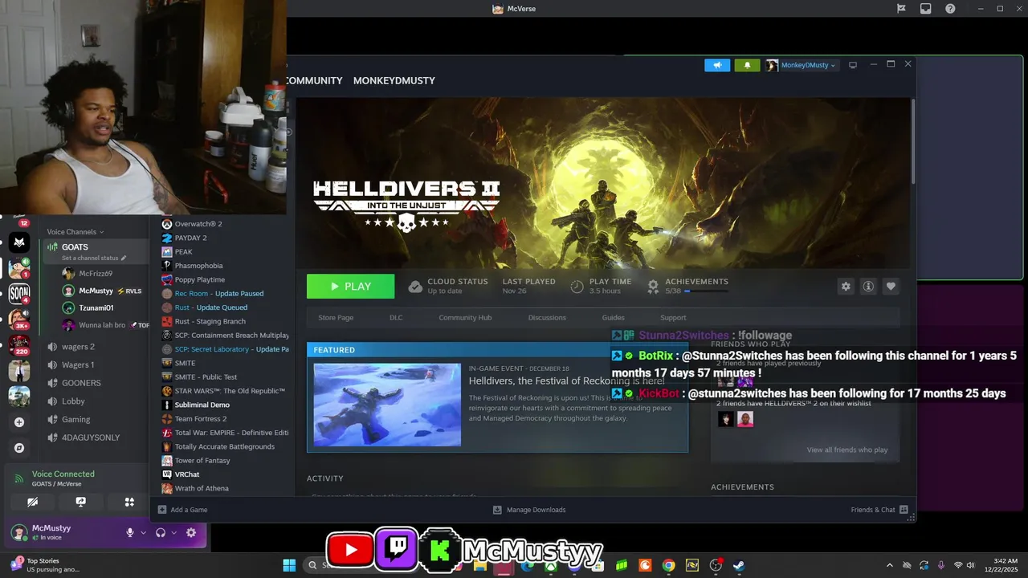The height and width of the screenshot is (578, 1028).
Task: Open Steam notifications bell button
Action: (x=747, y=65)
